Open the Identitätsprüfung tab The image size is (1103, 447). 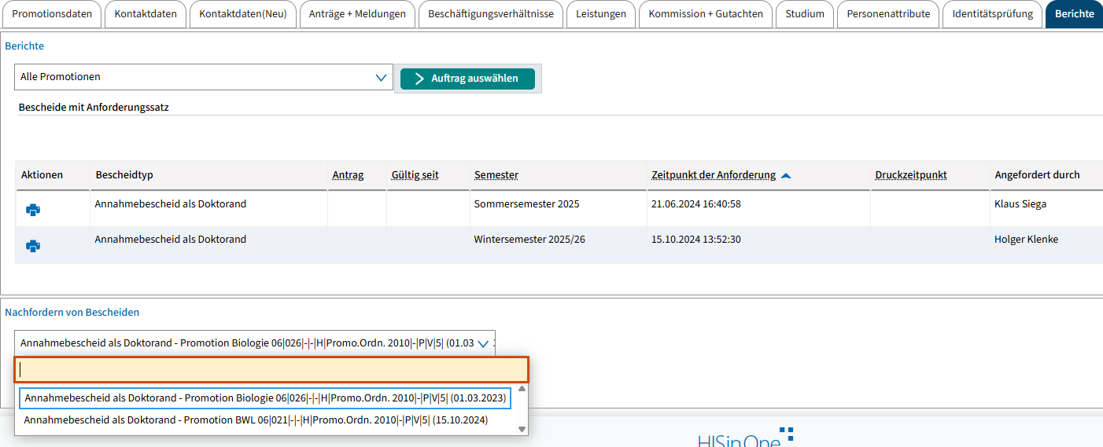(x=992, y=14)
